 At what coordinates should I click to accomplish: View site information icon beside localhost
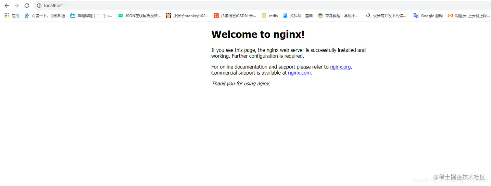(x=39, y=6)
